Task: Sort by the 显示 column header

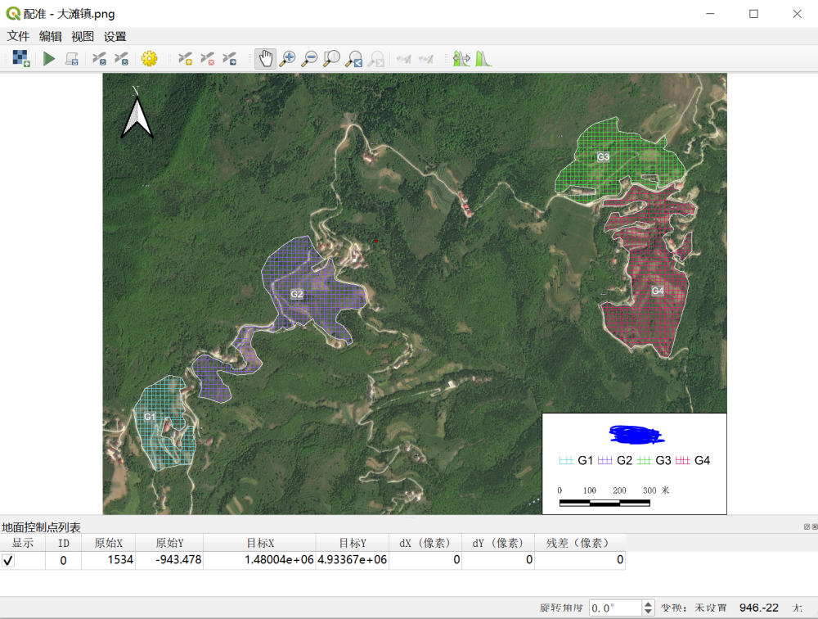Action: pyautogui.click(x=22, y=543)
